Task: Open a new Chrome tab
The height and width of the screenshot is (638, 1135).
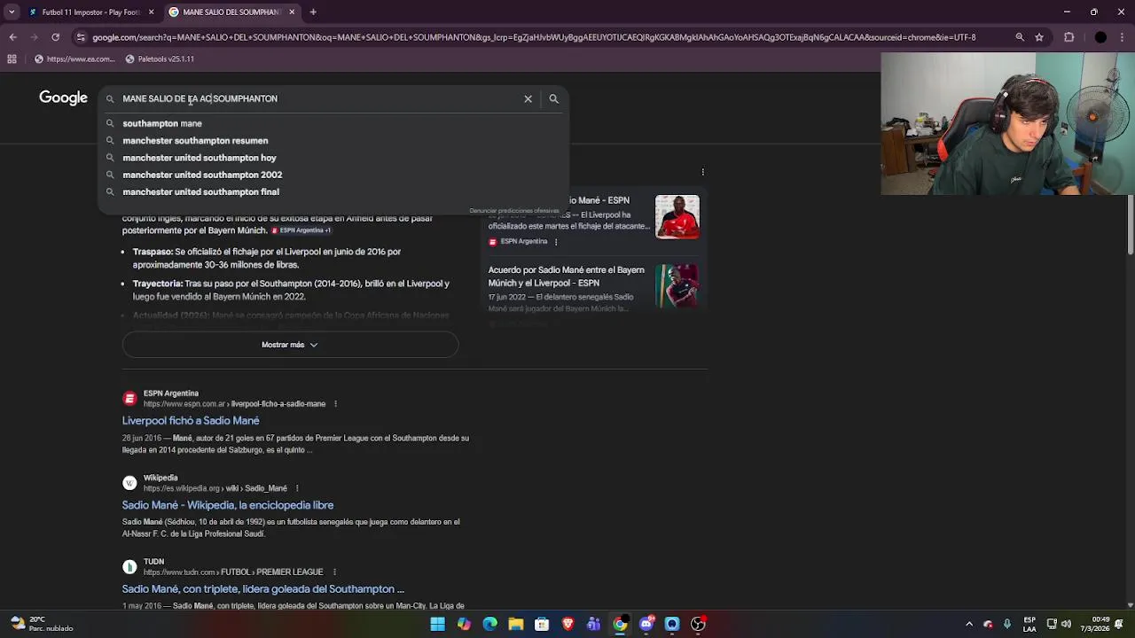Action: click(313, 12)
